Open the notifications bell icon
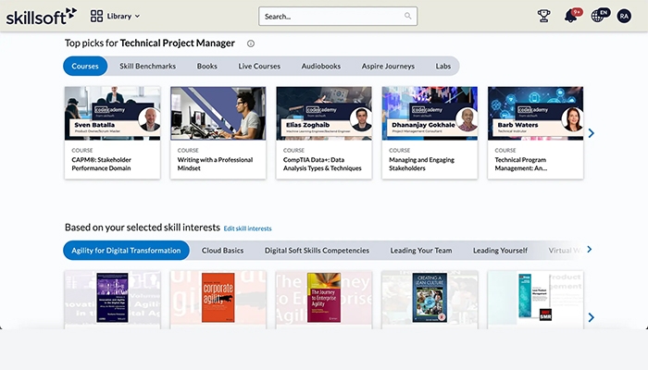Screen dimensions: 648x370 coord(571,16)
